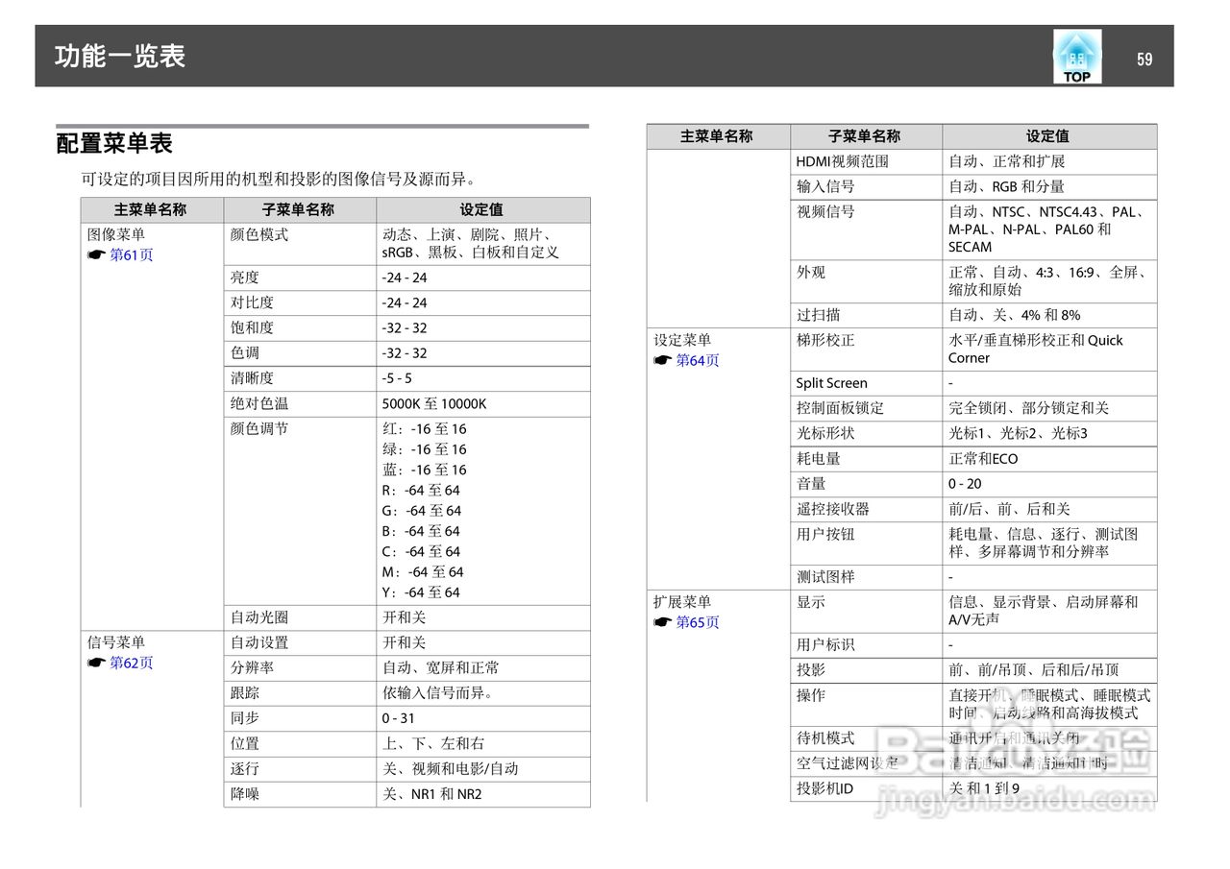1230x869 pixels.
Task: Click the 待机模式 submenu cell
Action: [x=866, y=738]
